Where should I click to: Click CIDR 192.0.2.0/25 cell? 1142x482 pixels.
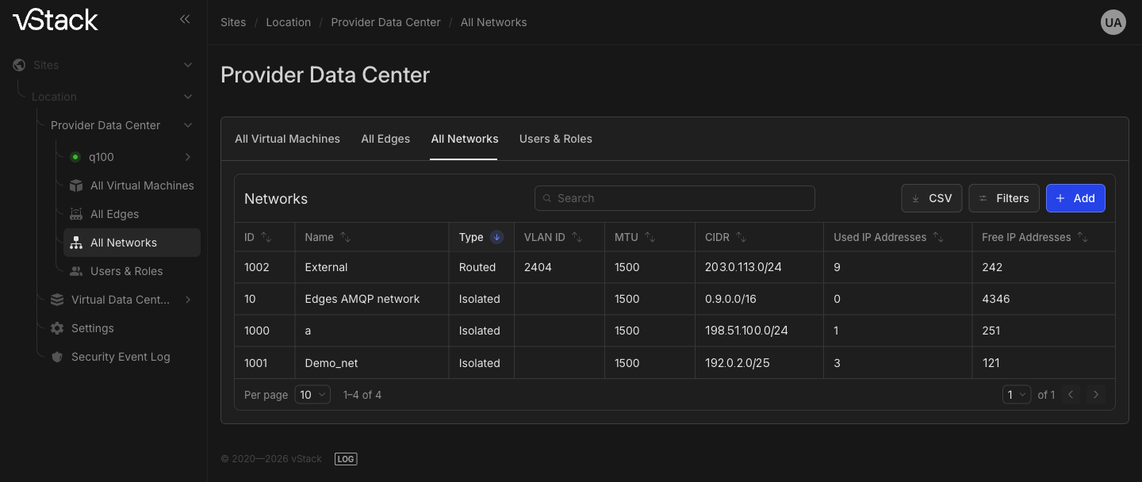point(738,363)
